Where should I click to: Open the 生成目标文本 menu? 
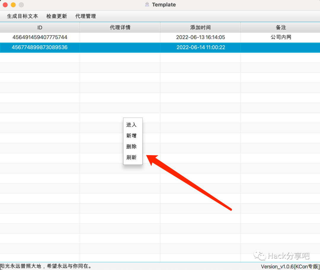(22, 16)
